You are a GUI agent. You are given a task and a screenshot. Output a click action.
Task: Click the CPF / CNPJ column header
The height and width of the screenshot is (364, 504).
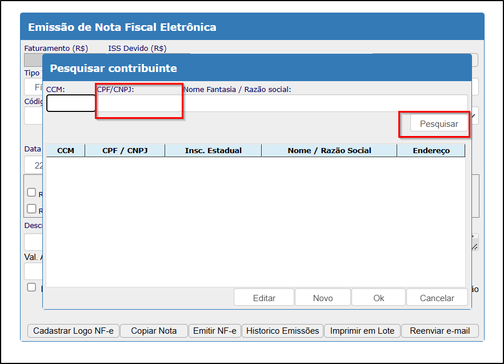pos(125,151)
